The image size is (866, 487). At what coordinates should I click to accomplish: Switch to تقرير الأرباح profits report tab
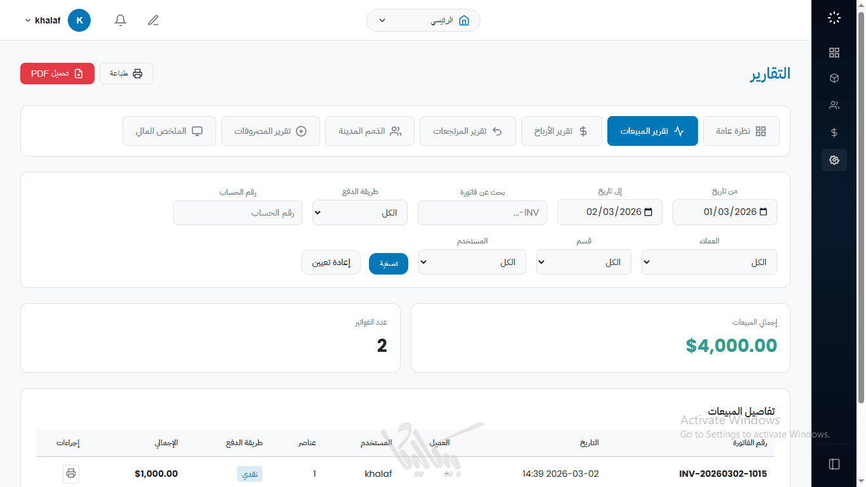click(561, 131)
